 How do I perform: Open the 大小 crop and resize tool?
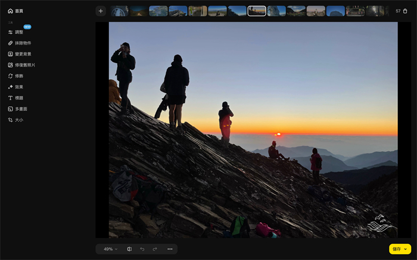[19, 120]
